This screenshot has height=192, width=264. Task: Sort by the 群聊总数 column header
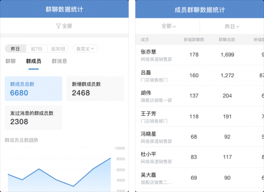click(x=227, y=39)
